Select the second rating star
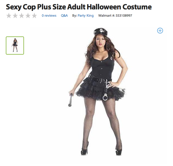The image size is (173, 166). (x=15, y=15)
